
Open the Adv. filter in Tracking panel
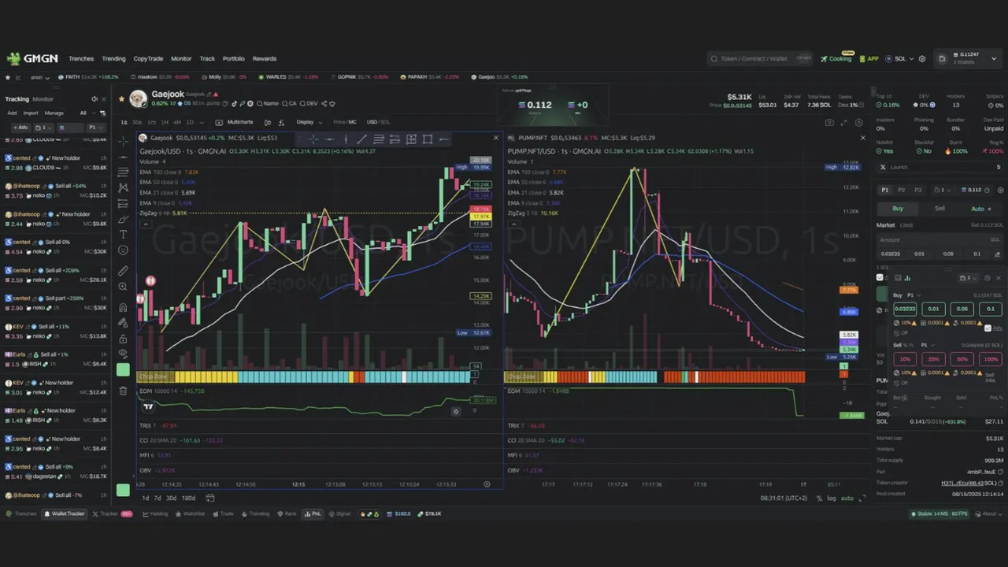click(x=20, y=128)
